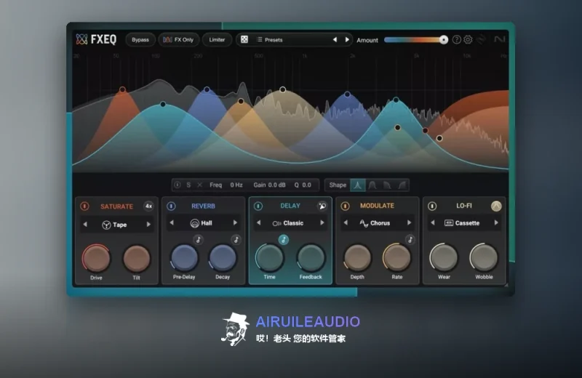
Task: Select the Lo-Fi module header
Action: point(464,206)
